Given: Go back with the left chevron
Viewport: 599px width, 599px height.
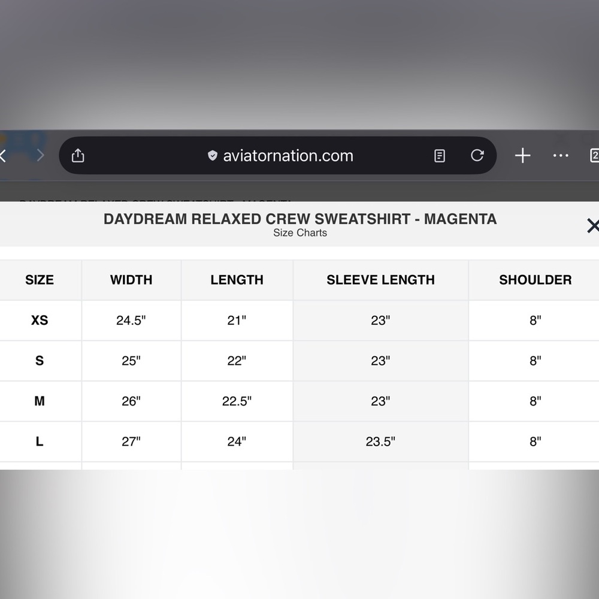Looking at the screenshot, I should point(3,156).
